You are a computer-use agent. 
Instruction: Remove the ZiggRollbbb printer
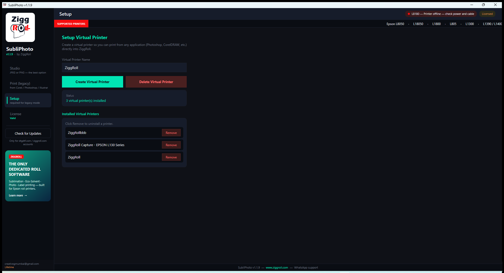(x=171, y=133)
